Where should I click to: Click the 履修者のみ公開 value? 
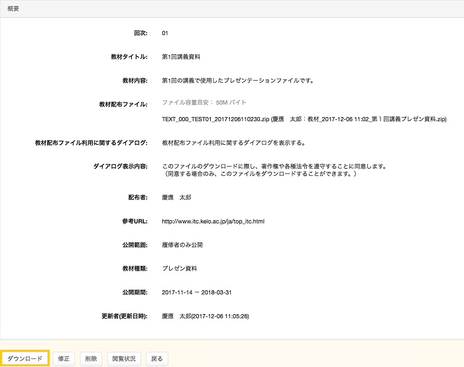[182, 245]
